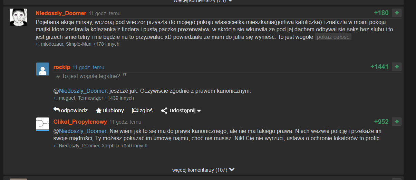This screenshot has width=416, height=180.
Task: Visit the rockip username profile link
Action: point(61,67)
